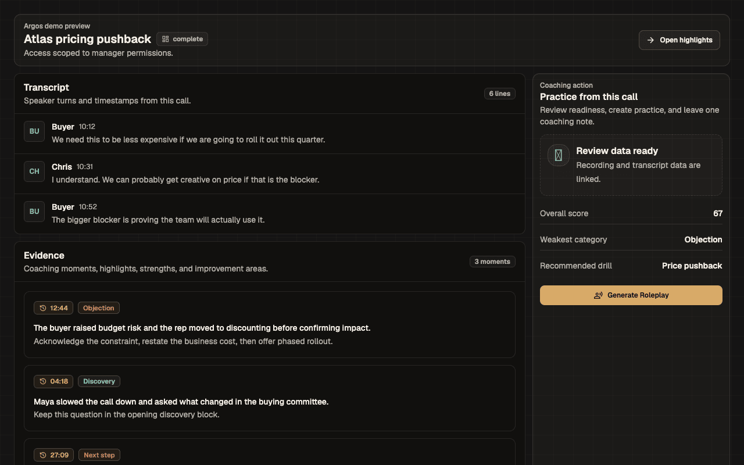Select the Next step category tag
Viewport: 744px width, 465px height.
click(99, 455)
